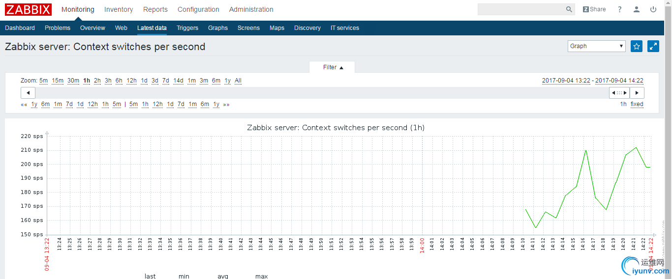Click the Zabbix logo
The height and width of the screenshot is (279, 672).
click(28, 9)
